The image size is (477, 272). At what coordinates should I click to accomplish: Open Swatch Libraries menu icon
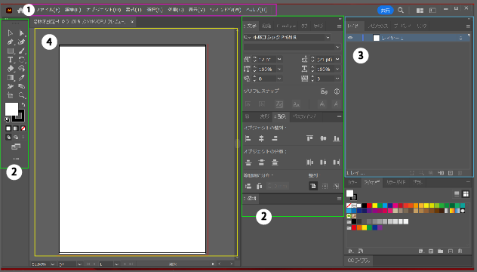click(x=350, y=252)
